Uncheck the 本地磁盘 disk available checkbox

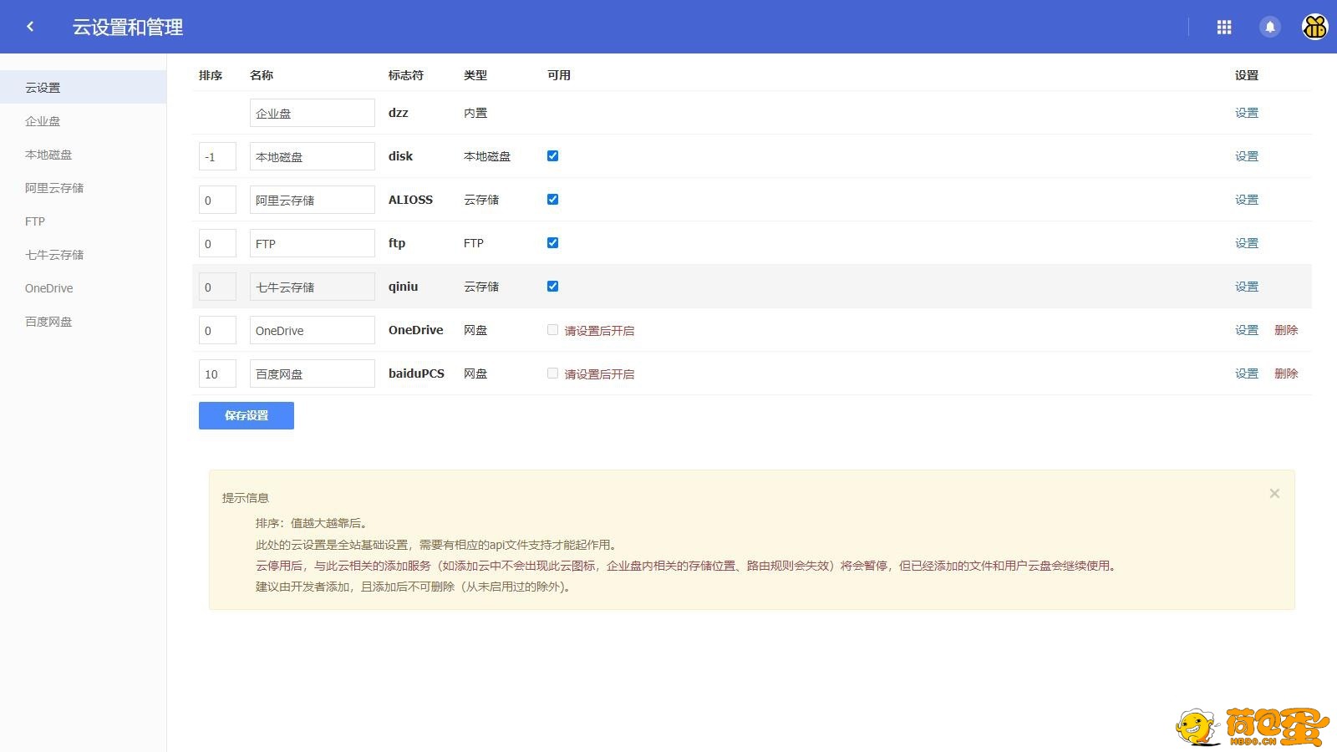click(552, 156)
